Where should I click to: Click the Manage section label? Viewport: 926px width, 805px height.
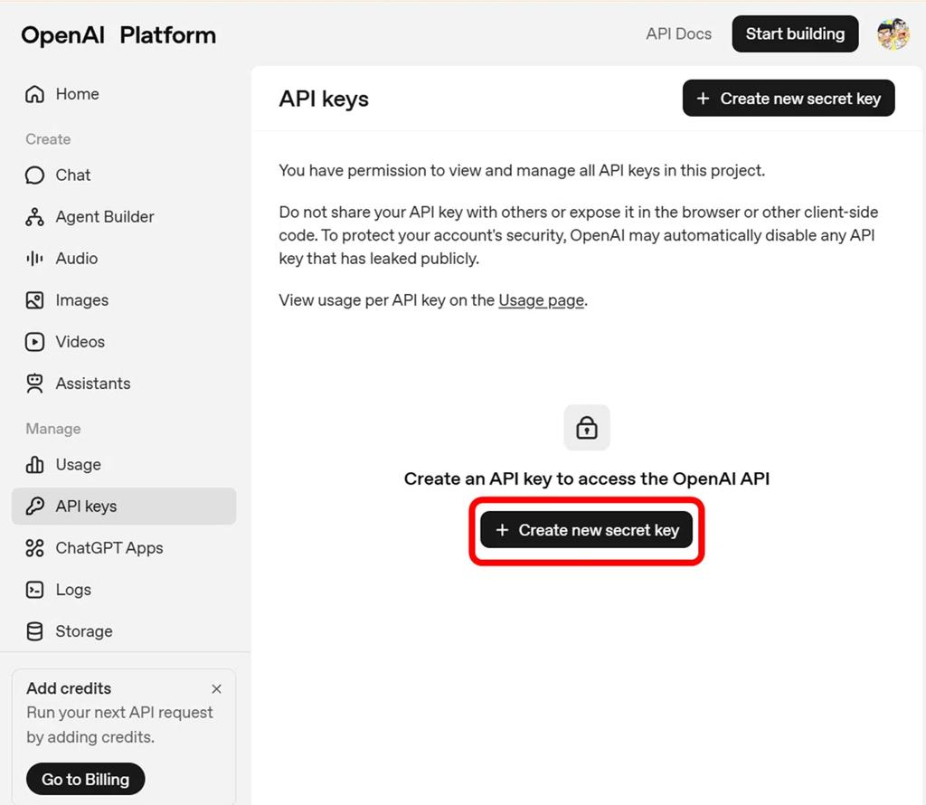53,429
